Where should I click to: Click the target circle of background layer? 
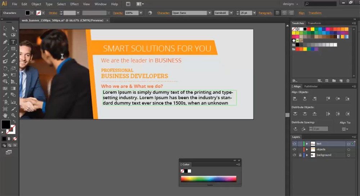pyautogui.click(x=348, y=155)
